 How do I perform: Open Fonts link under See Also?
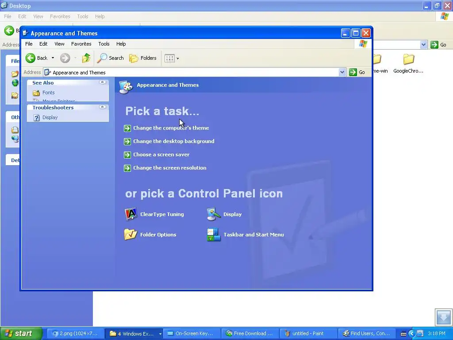[x=49, y=93]
